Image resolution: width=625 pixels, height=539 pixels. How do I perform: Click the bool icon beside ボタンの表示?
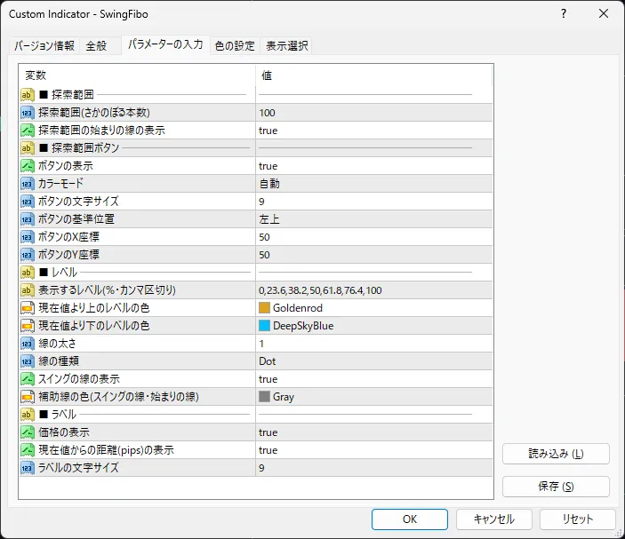pos(27,165)
